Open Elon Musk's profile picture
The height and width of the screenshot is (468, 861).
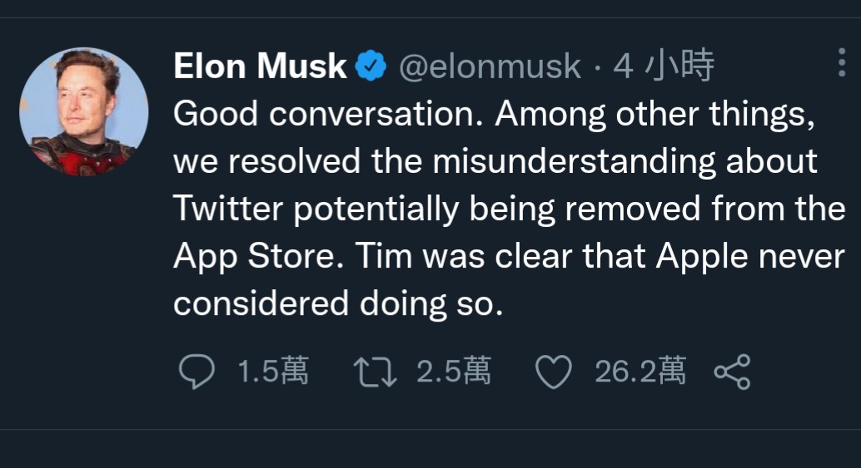(83, 111)
